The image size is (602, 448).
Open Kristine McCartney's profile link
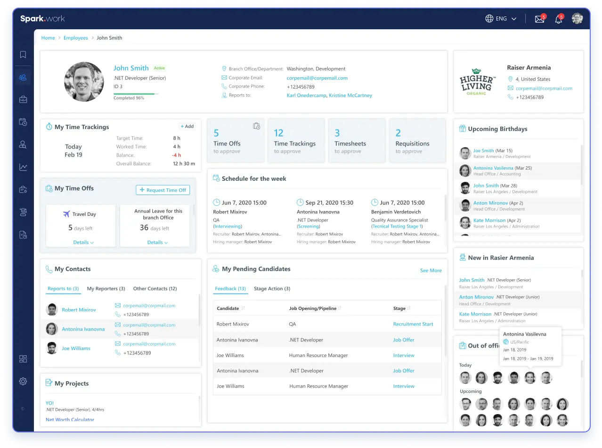pos(350,95)
